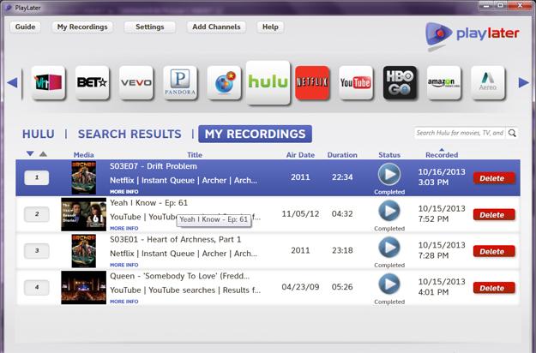Viewport: 536px width, 353px height.
Task: Click the row number 1 button
Action: tap(37, 177)
